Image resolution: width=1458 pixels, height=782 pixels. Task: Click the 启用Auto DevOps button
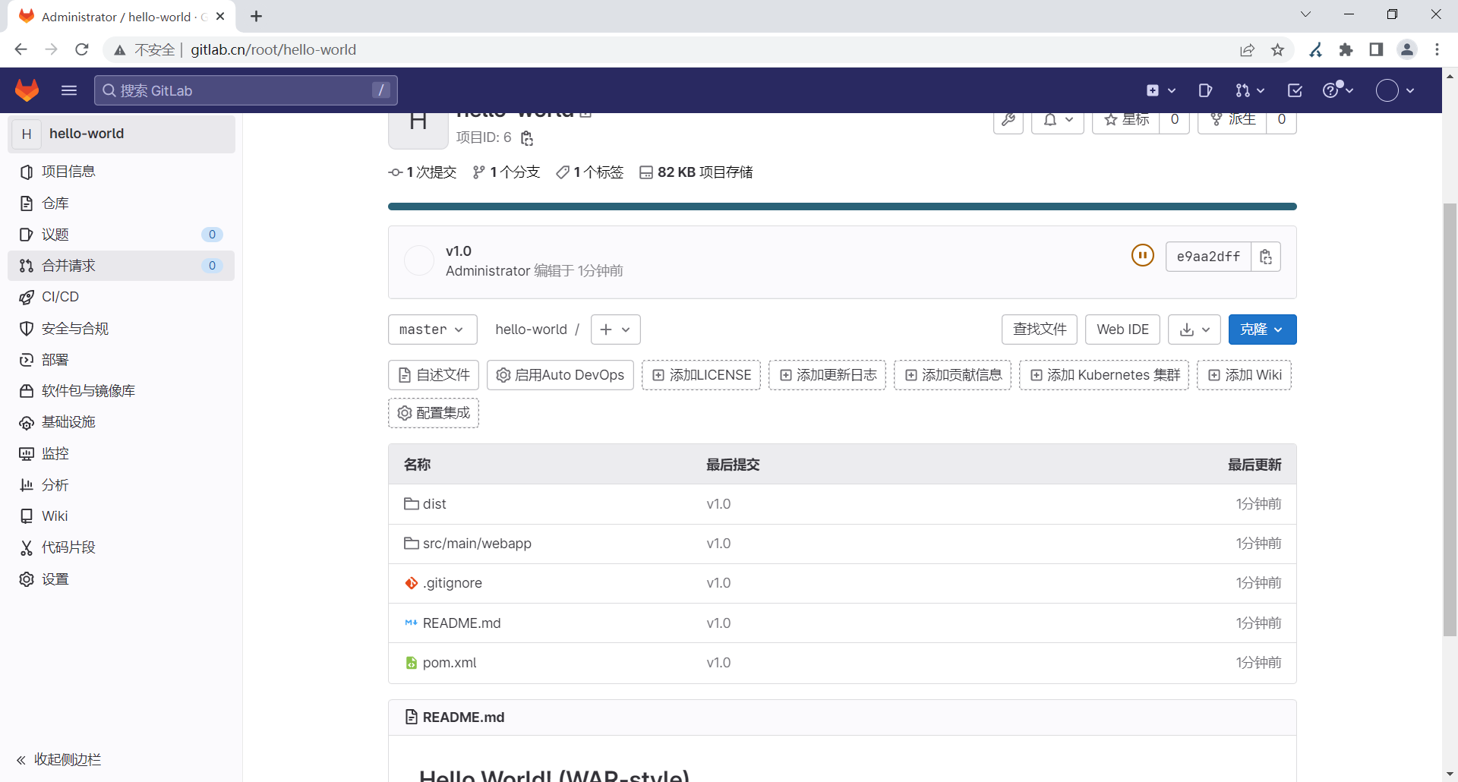560,375
